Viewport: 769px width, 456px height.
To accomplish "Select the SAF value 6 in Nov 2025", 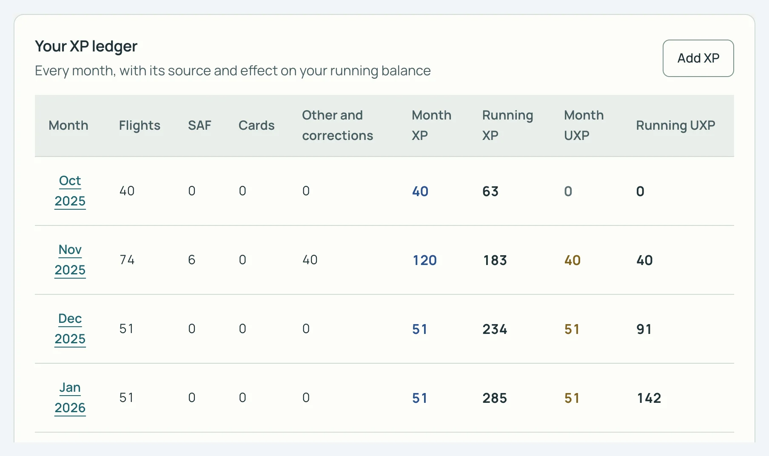I will pyautogui.click(x=192, y=260).
